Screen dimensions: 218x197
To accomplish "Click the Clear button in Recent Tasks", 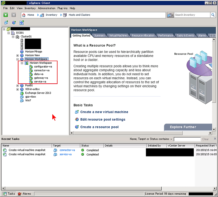I will coord(205,139).
